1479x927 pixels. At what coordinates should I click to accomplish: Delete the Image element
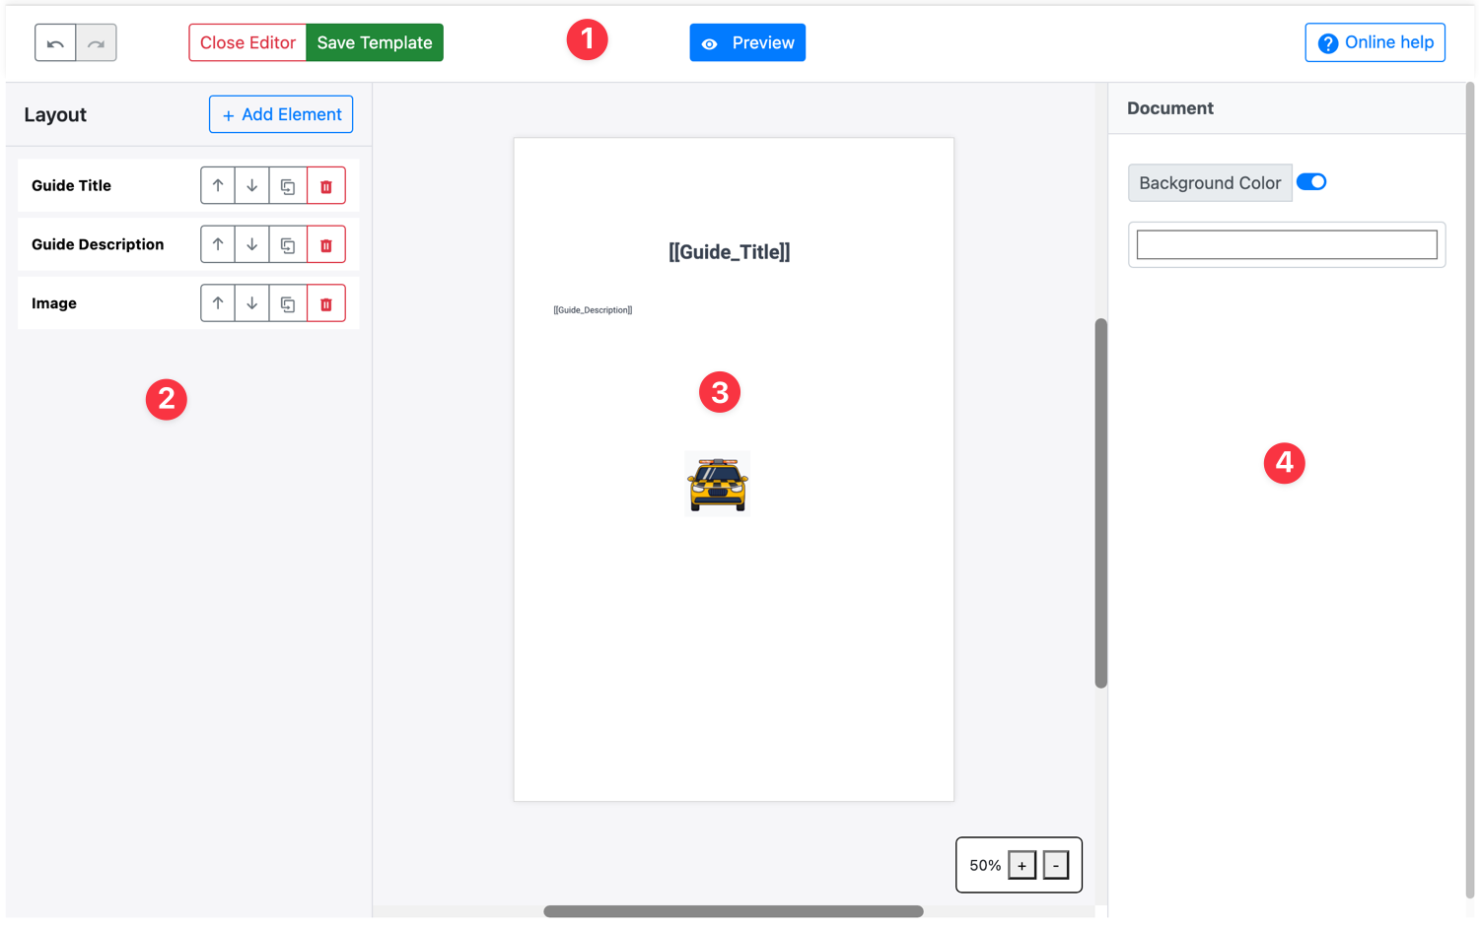click(326, 303)
